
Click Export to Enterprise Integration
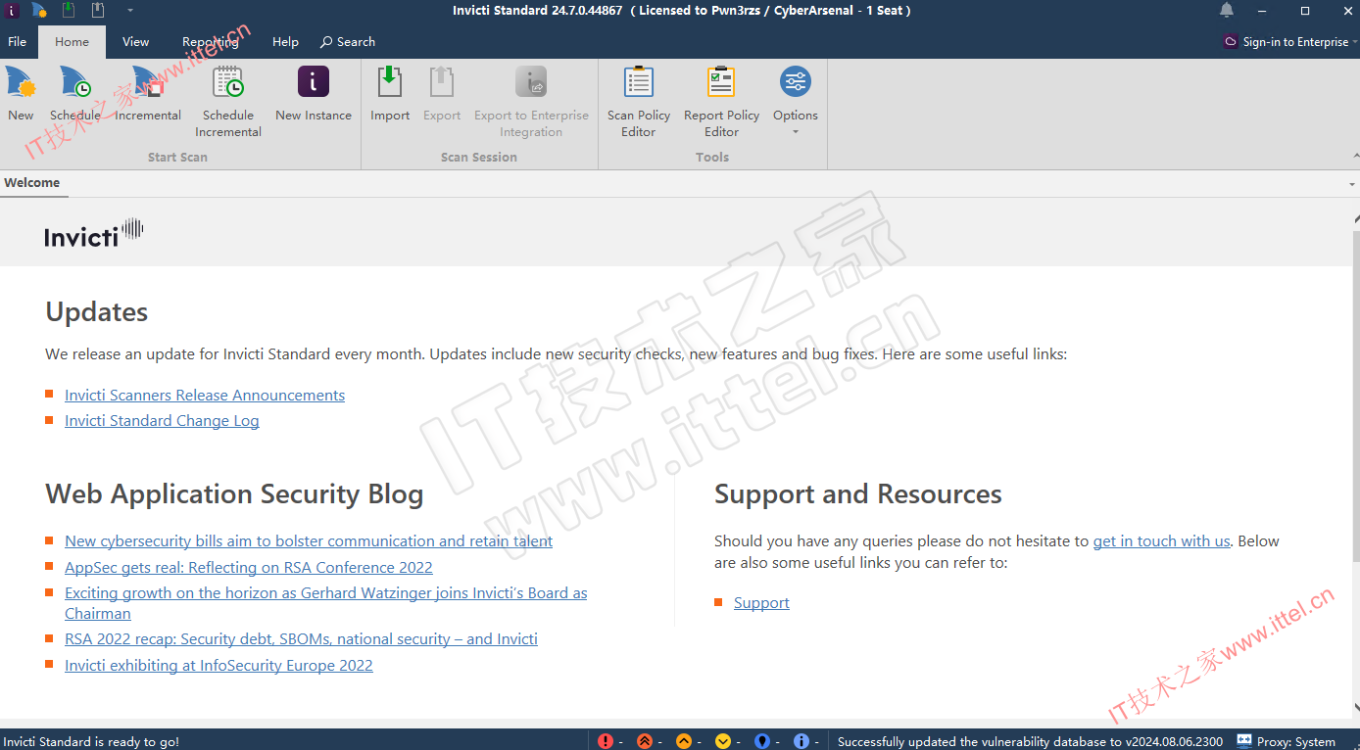point(531,103)
